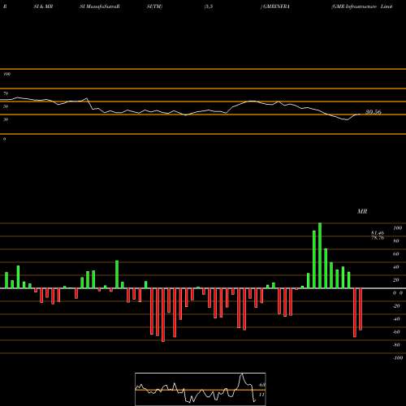Click the "78.76" value in the histogram panel
406x406 pixels.
click(x=378, y=238)
